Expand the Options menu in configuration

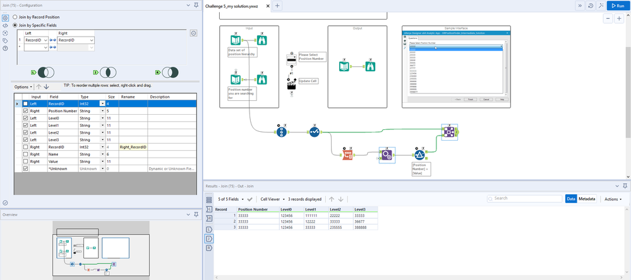pos(23,86)
